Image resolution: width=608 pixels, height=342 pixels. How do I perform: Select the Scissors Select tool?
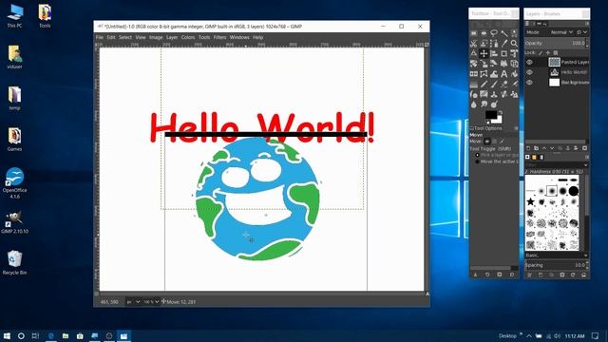[x=474, y=44]
